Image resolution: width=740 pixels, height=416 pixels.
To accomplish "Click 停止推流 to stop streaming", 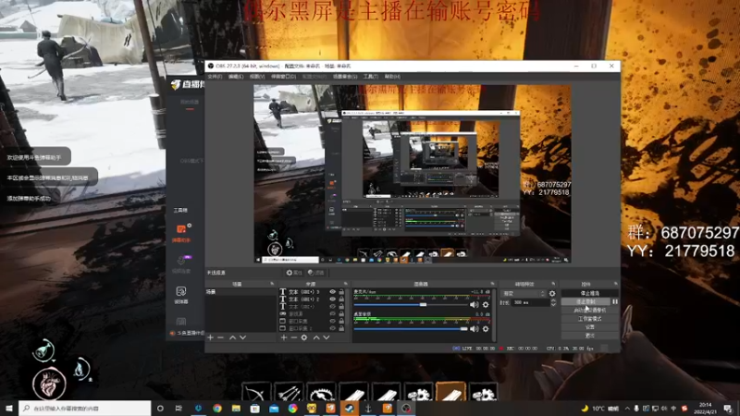I will click(590, 293).
